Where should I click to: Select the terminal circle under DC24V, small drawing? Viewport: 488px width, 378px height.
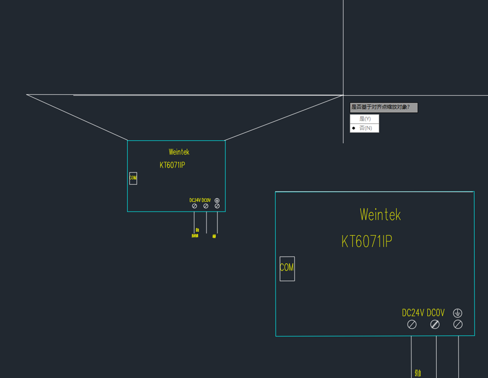pos(195,206)
